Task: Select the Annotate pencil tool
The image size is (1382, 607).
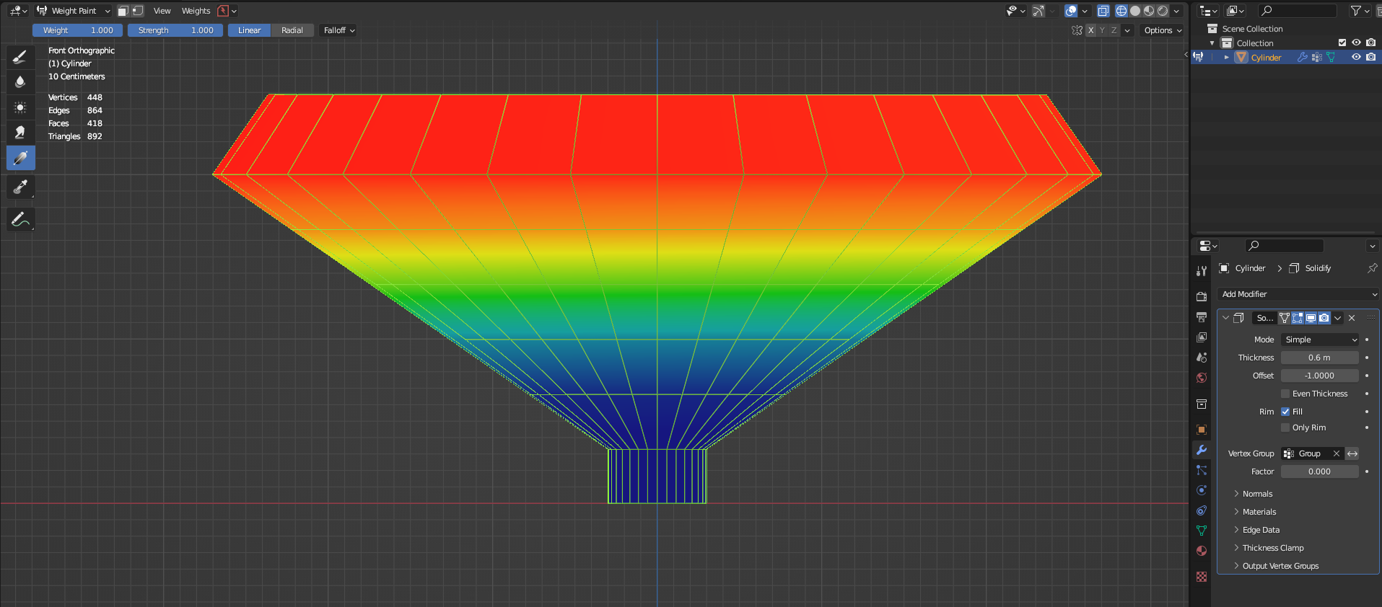Action: [20, 220]
